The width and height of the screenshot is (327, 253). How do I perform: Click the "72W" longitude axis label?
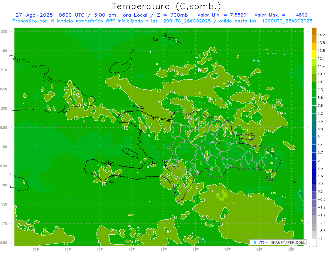click(x=163, y=249)
